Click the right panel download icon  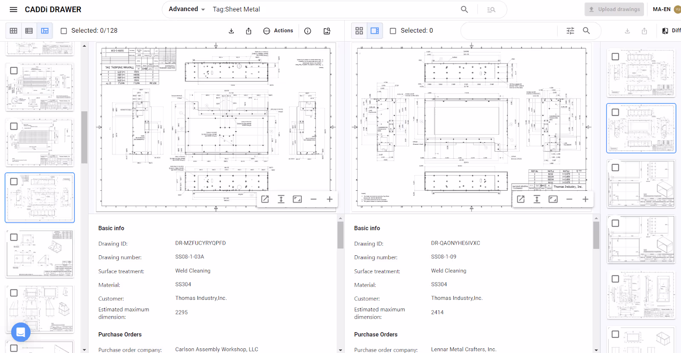coord(627,31)
